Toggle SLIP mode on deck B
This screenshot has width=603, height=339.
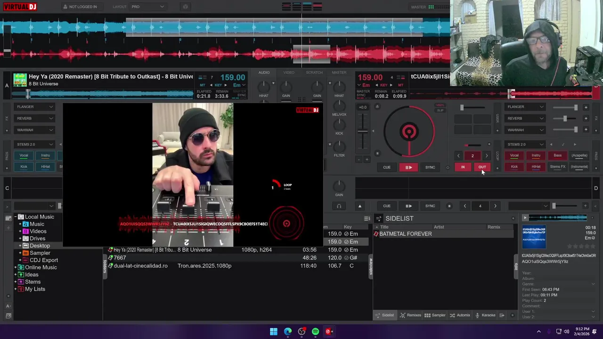coord(440,111)
